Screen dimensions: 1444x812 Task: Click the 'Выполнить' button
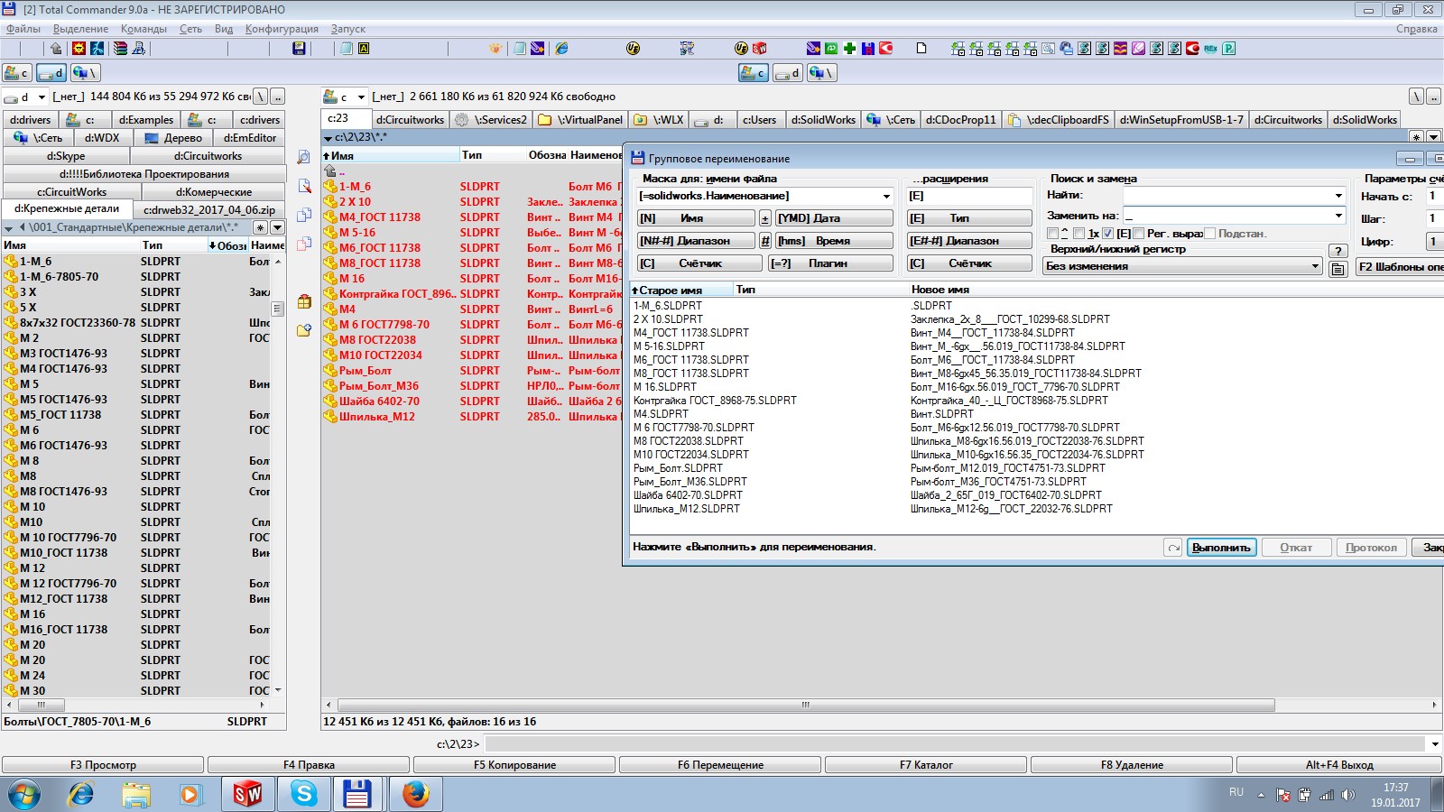coord(1221,548)
